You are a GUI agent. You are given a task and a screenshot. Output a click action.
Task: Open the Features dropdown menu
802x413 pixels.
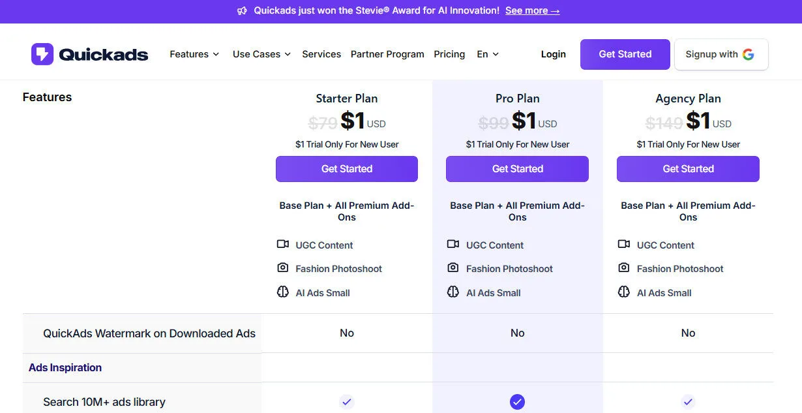194,54
